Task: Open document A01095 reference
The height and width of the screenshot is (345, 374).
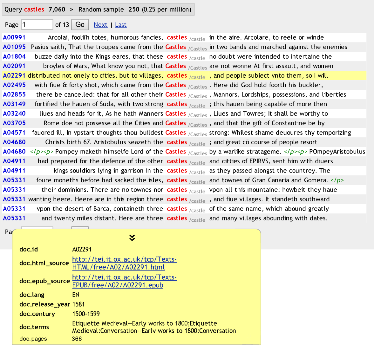Action: (14, 47)
